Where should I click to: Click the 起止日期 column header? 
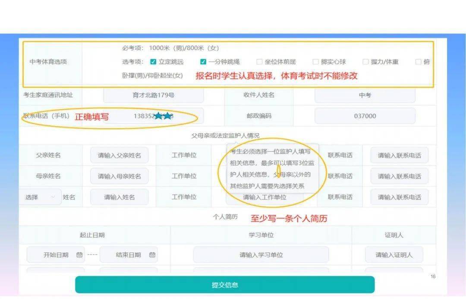[x=92, y=235]
